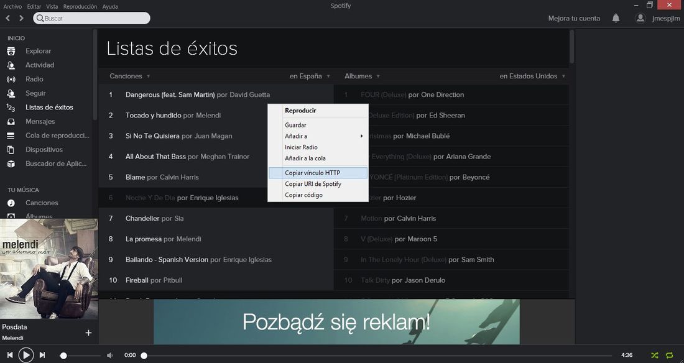Open the 'en Estados Unidos' country dropdown
This screenshot has width=684, height=363.
point(532,76)
